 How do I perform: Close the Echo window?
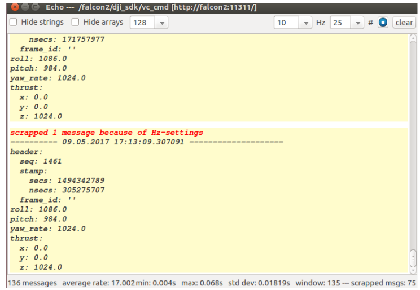coord(15,7)
